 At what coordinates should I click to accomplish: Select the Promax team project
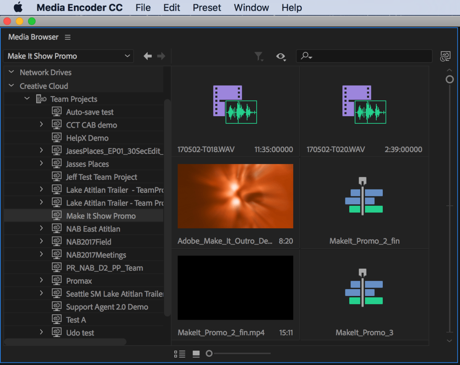[x=79, y=281]
